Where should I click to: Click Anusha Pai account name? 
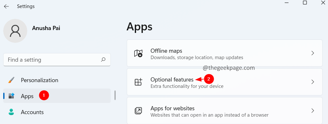coord(46,28)
